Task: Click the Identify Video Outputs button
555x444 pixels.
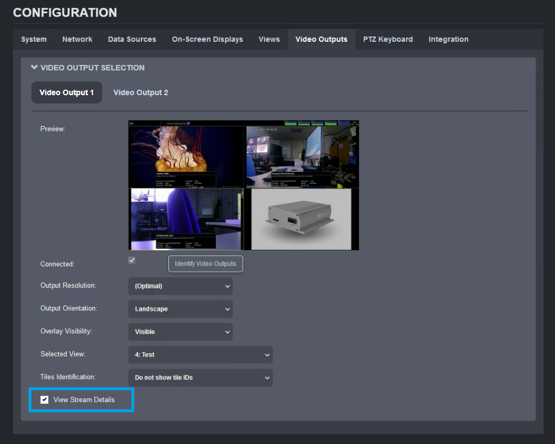Action: [x=205, y=264]
